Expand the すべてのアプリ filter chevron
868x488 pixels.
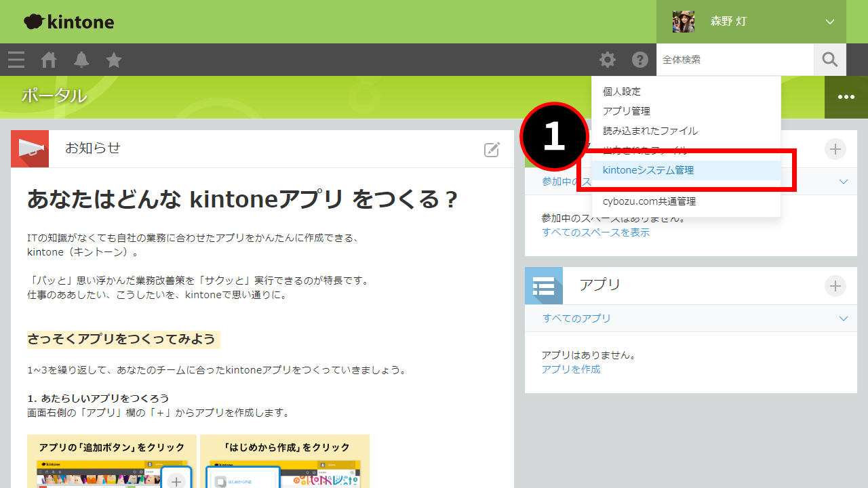click(844, 319)
